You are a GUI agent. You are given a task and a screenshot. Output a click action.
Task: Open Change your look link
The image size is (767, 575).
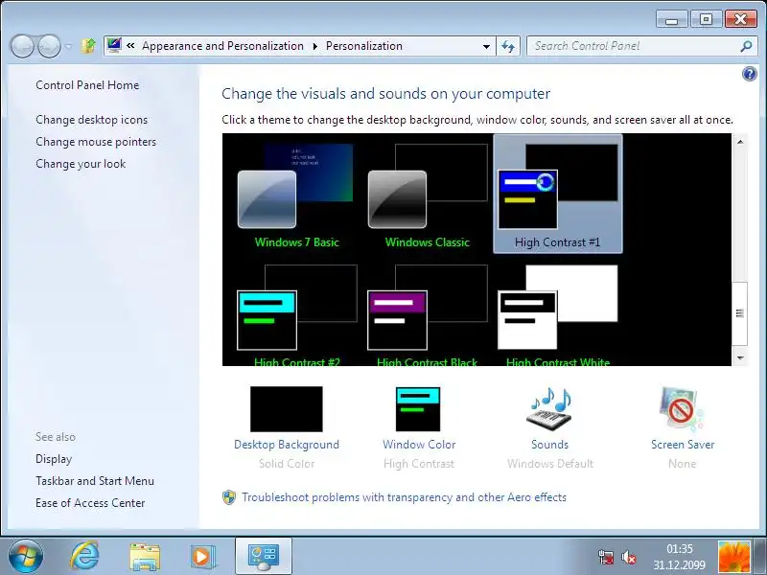(81, 164)
